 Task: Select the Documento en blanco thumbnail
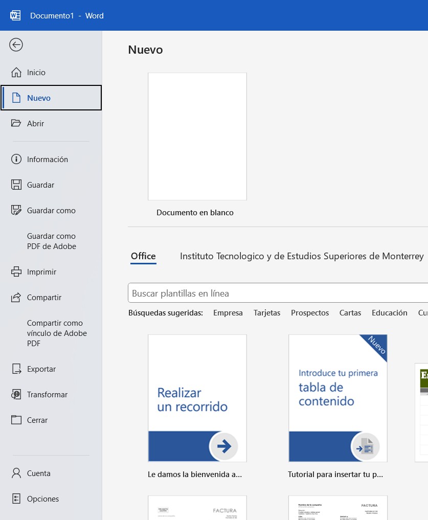pos(197,137)
